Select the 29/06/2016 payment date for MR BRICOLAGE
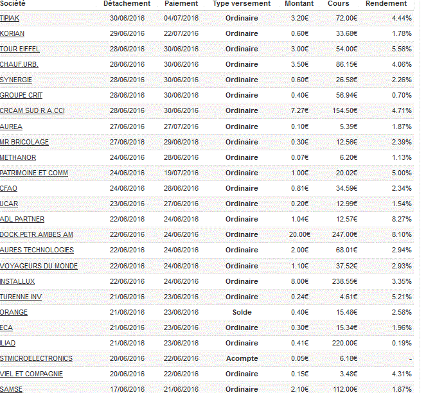The height and width of the screenshot is (393, 426). 181,143
